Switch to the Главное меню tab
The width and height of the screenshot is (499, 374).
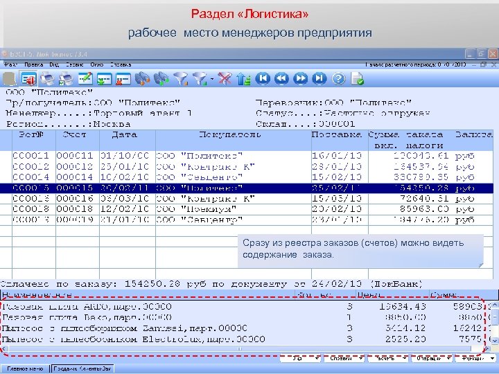coord(25,368)
